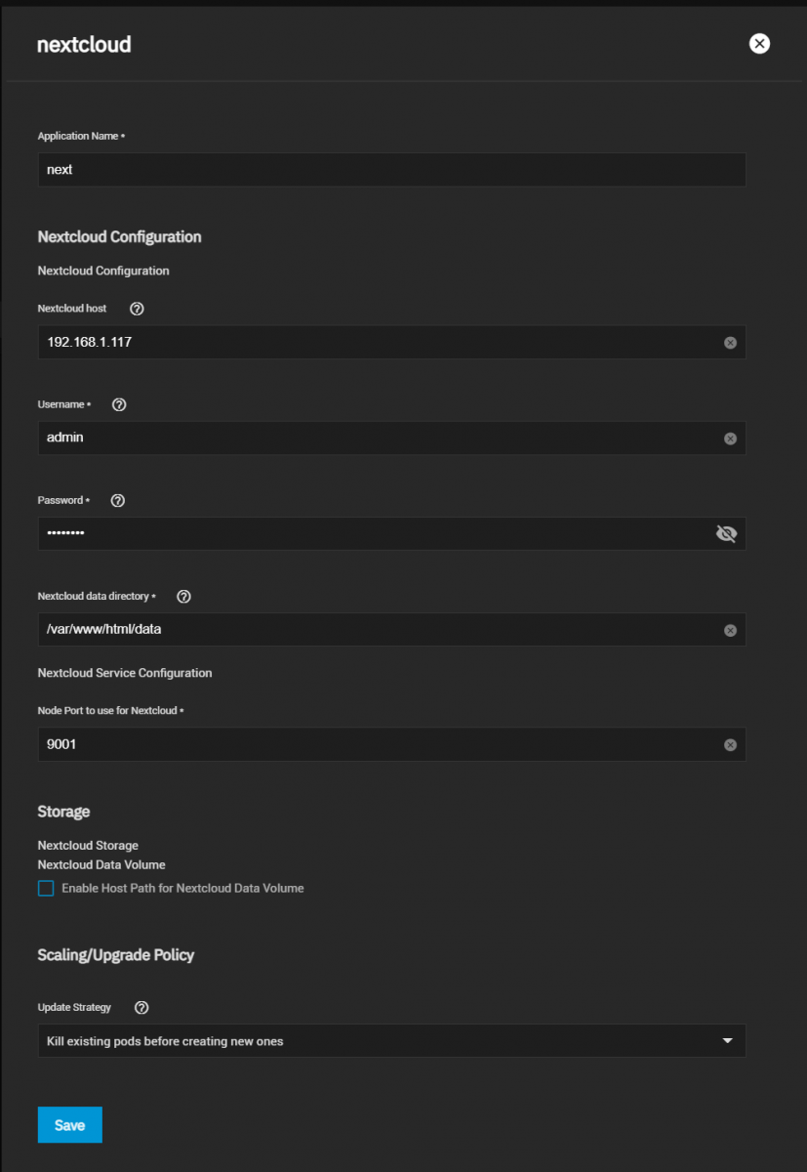Image resolution: width=807 pixels, height=1172 pixels.
Task: Toggle password visibility eye icon
Action: click(726, 533)
